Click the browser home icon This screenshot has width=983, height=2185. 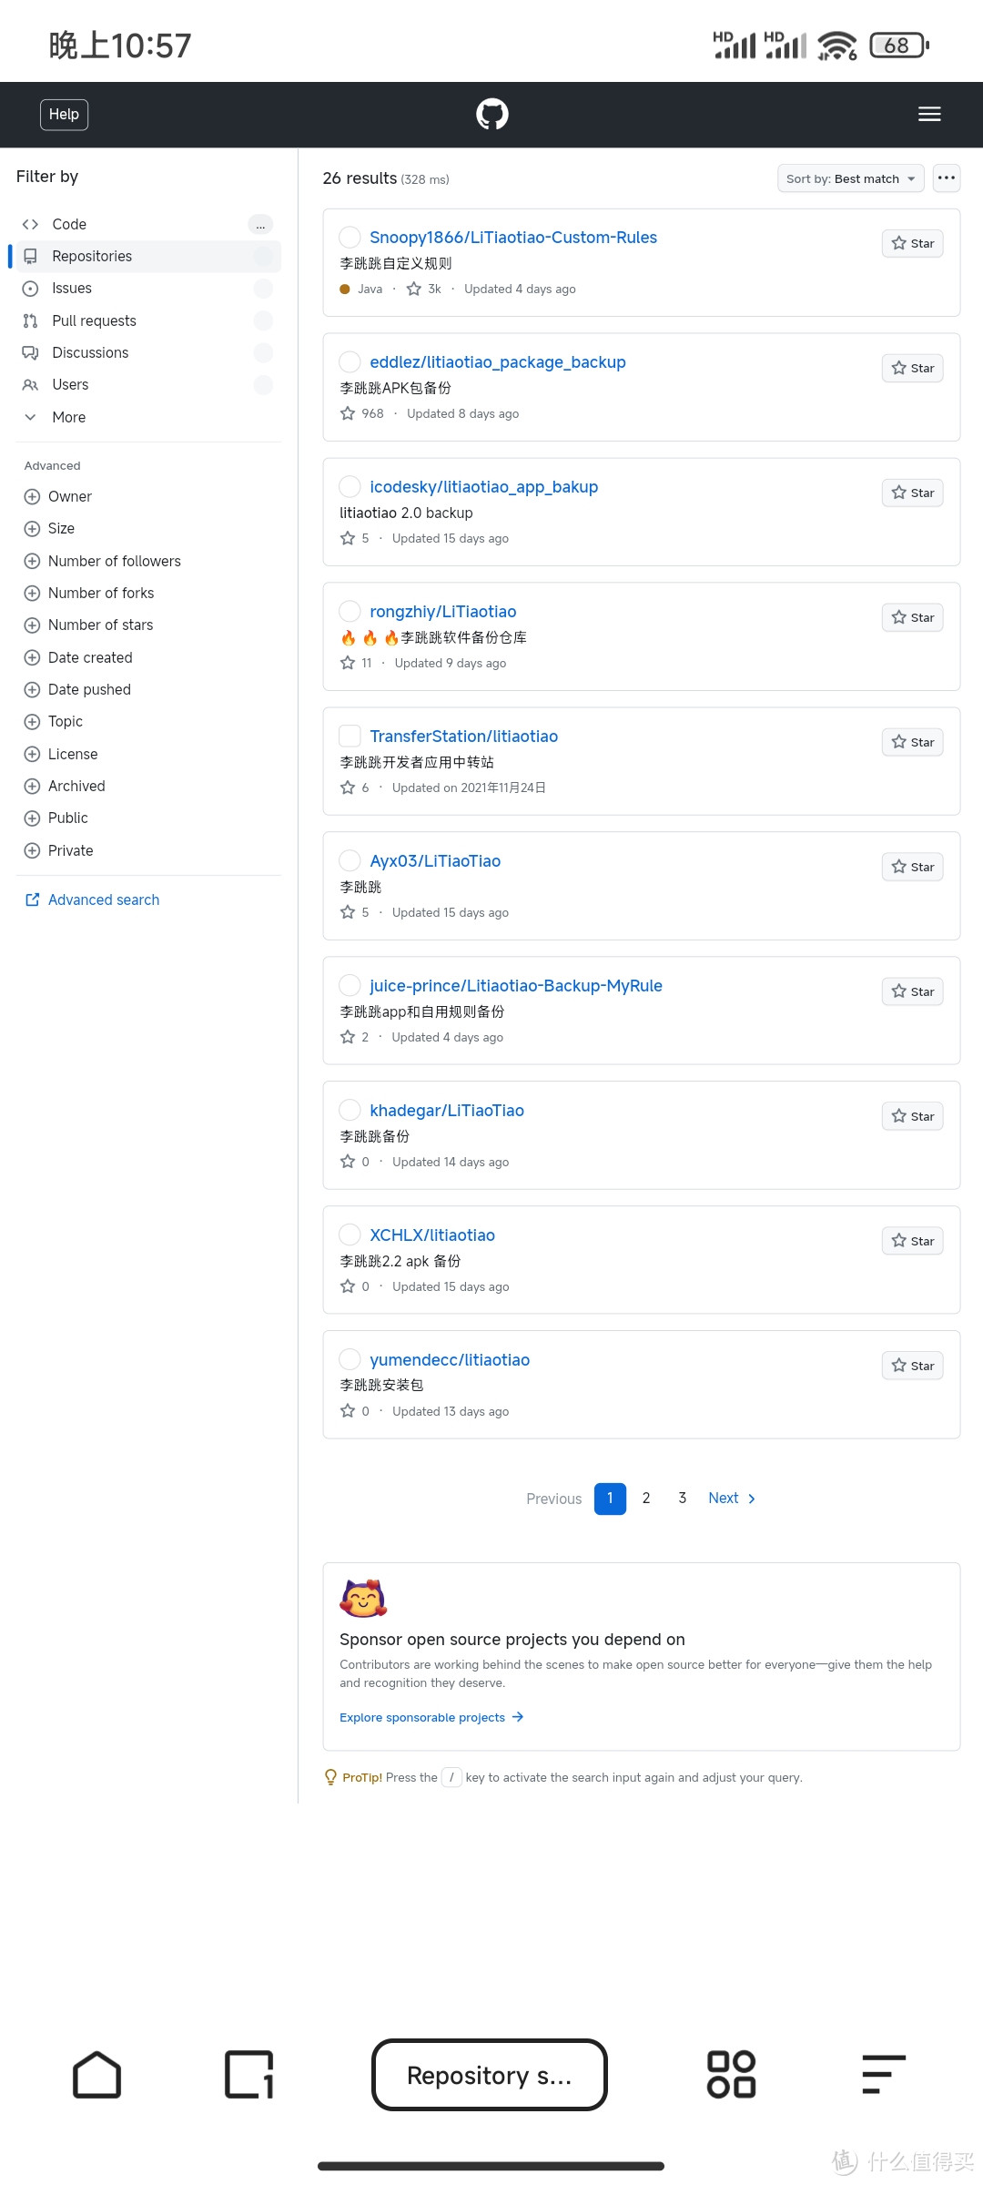click(96, 2075)
